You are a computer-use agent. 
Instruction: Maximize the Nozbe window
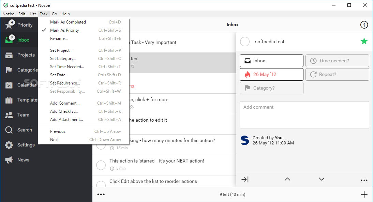(349, 5)
